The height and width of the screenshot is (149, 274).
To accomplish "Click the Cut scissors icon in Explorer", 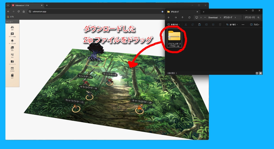I will click(x=186, y=24).
